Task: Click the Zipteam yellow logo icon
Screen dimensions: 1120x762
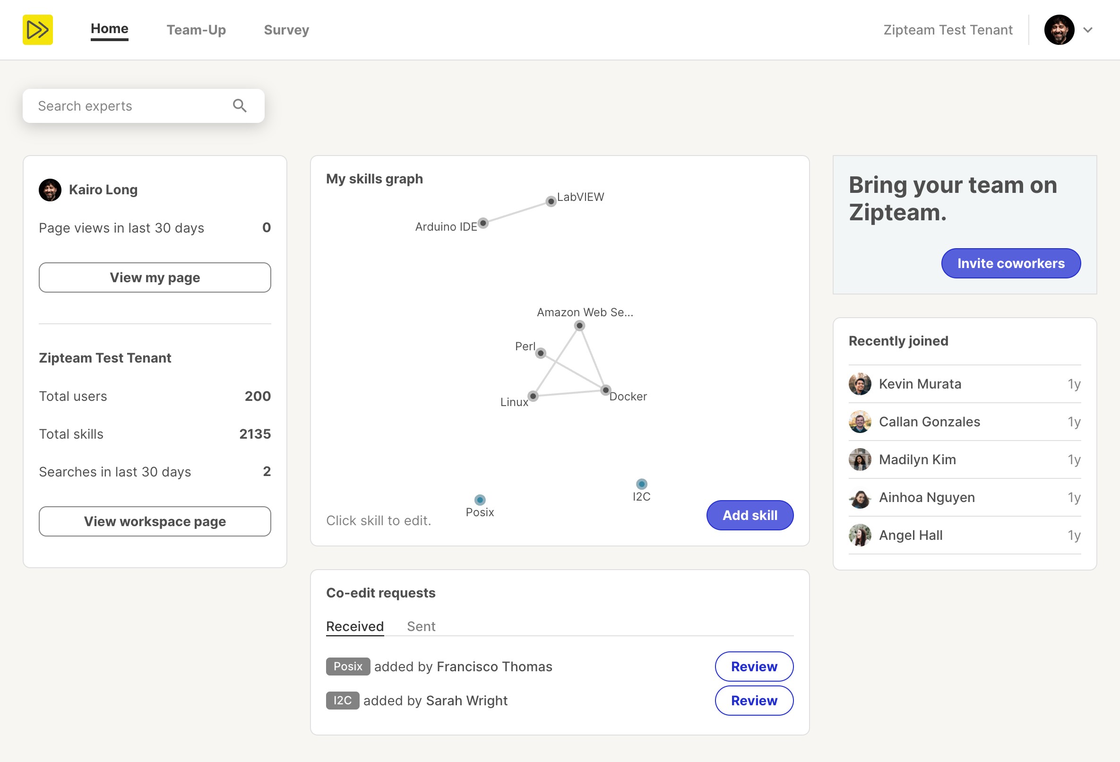Action: tap(38, 30)
